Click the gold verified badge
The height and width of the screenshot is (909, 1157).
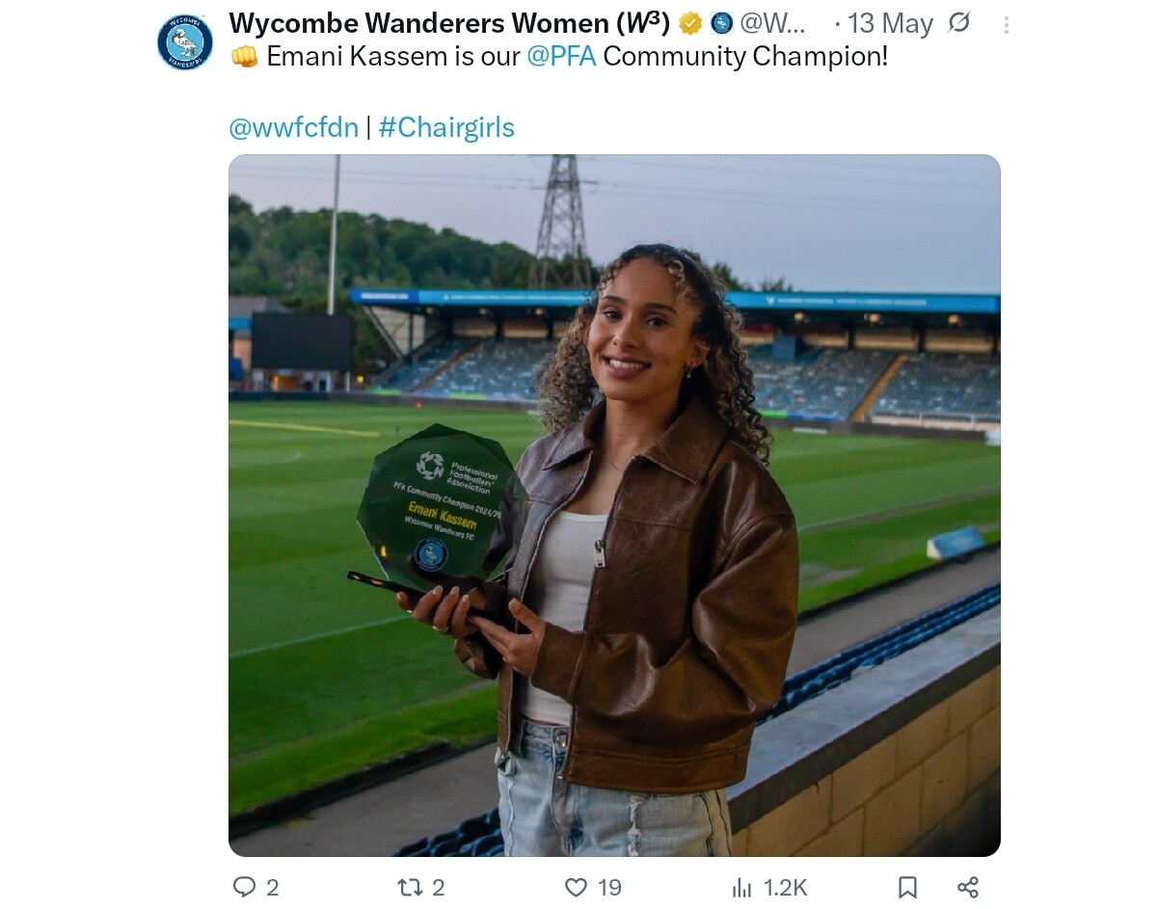(x=690, y=23)
